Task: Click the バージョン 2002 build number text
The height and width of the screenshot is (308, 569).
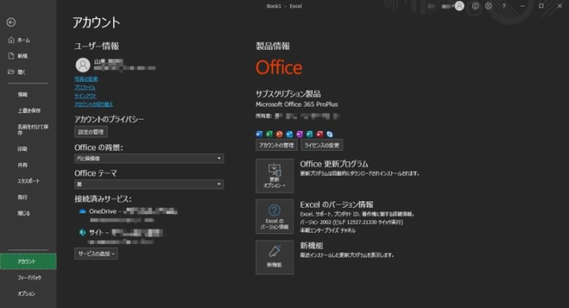Action: pos(351,222)
